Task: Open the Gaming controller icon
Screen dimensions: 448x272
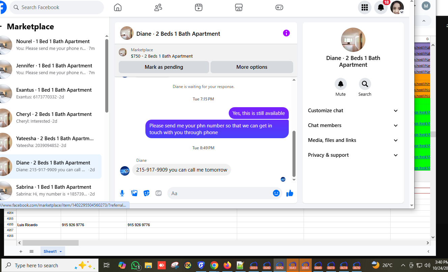Action: [279, 7]
